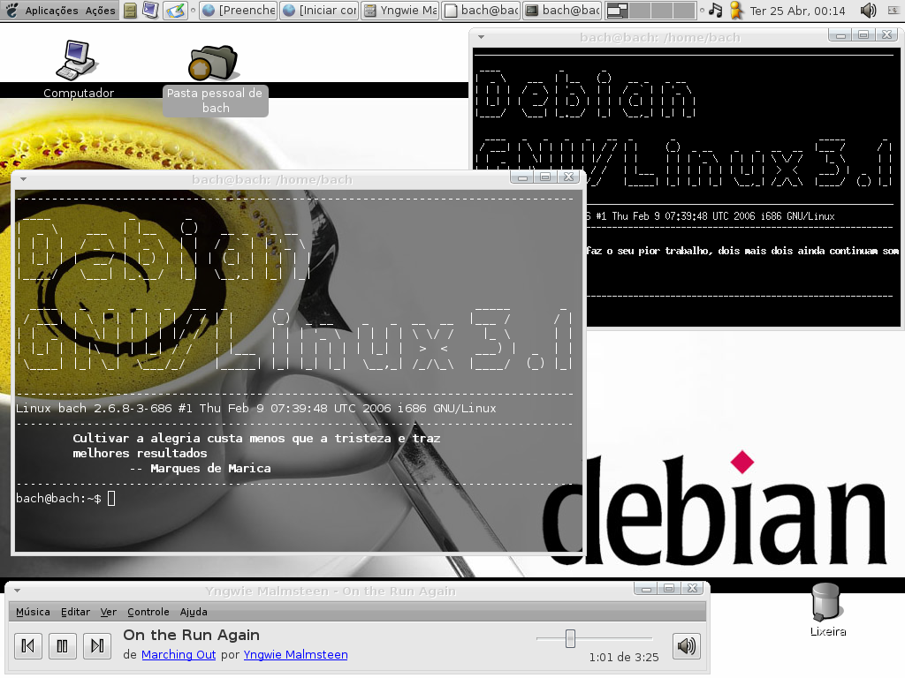
Task: Maximize the transparent terminal window
Action: pyautogui.click(x=545, y=177)
